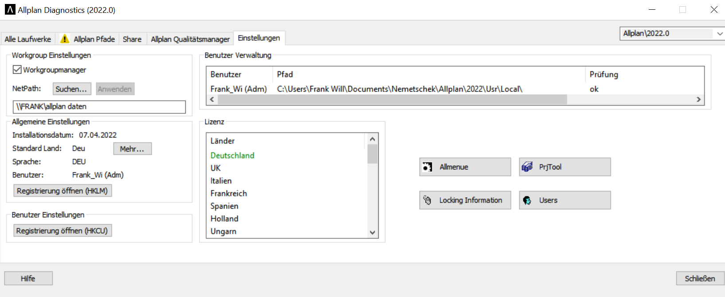Click the NetPath input field
Image resolution: width=725 pixels, height=297 pixels.
point(99,107)
